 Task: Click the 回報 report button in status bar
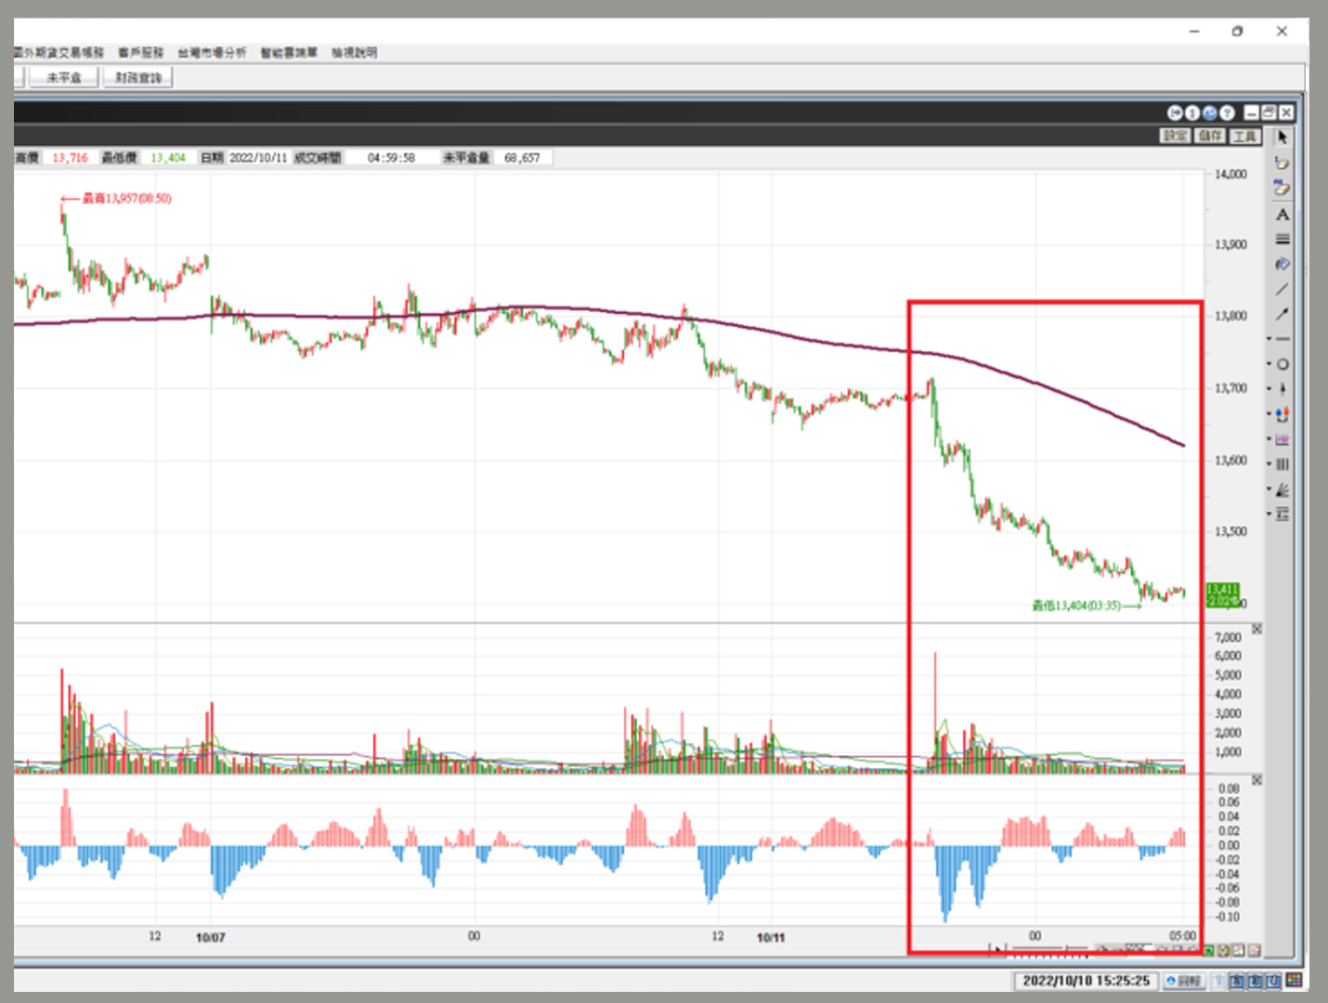[x=1184, y=981]
